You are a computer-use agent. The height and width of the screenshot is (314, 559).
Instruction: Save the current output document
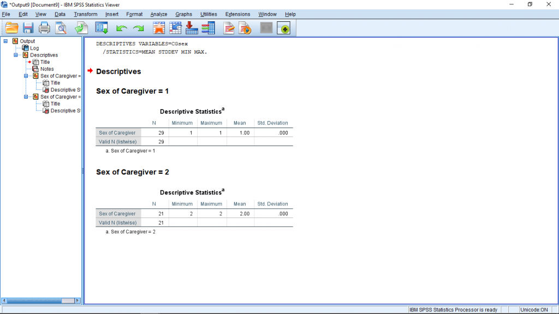coord(27,28)
